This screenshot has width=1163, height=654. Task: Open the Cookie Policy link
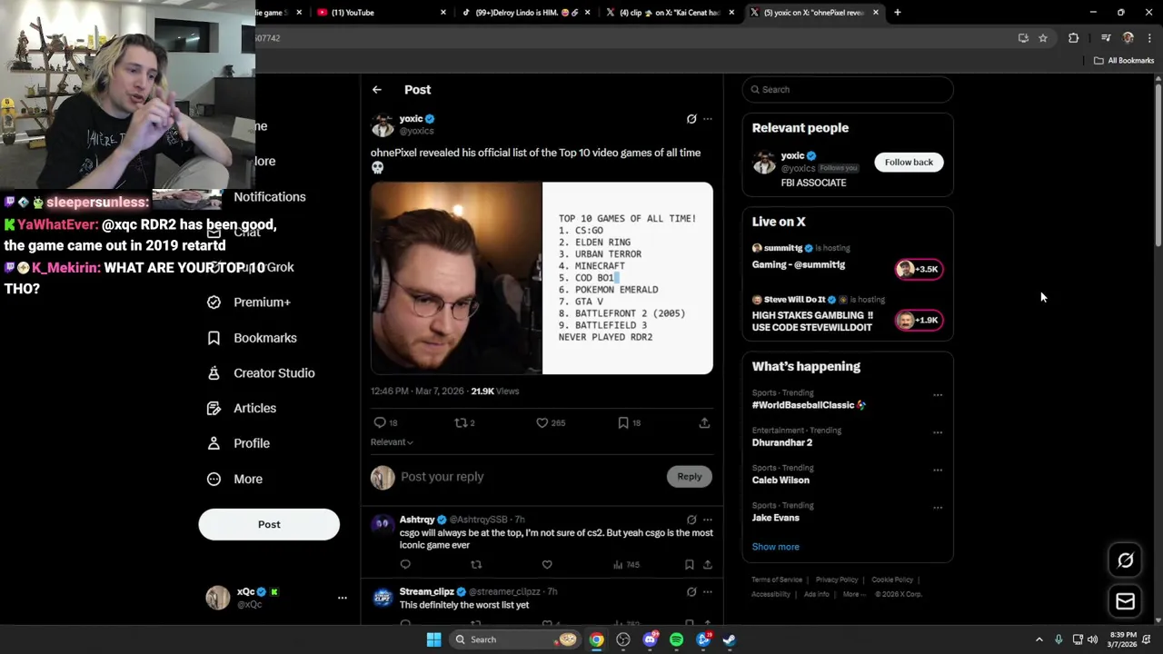tap(892, 580)
